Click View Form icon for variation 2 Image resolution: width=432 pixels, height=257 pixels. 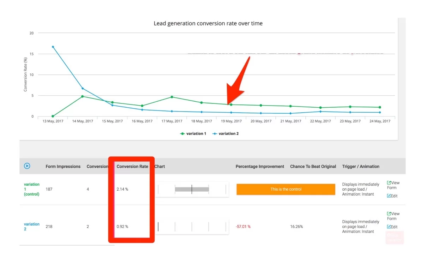(x=389, y=214)
